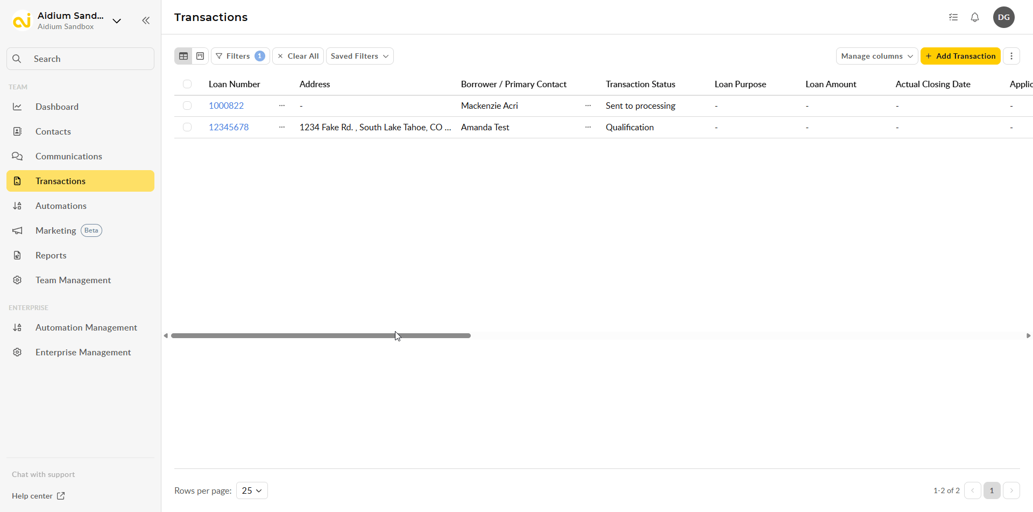This screenshot has width=1033, height=512.
Task: Click the 1234 Fake Rd. address cell
Action: 375,127
